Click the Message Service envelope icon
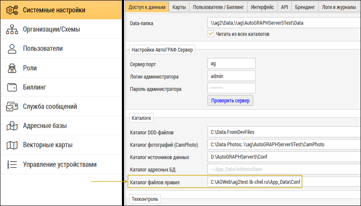The width and height of the screenshot is (361, 206). (x=12, y=107)
